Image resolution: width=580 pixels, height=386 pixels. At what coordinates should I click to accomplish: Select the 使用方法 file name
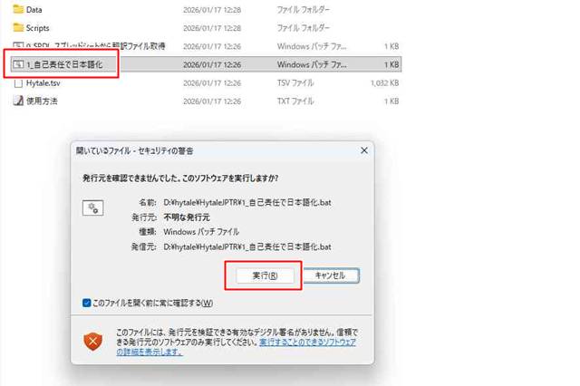42,101
